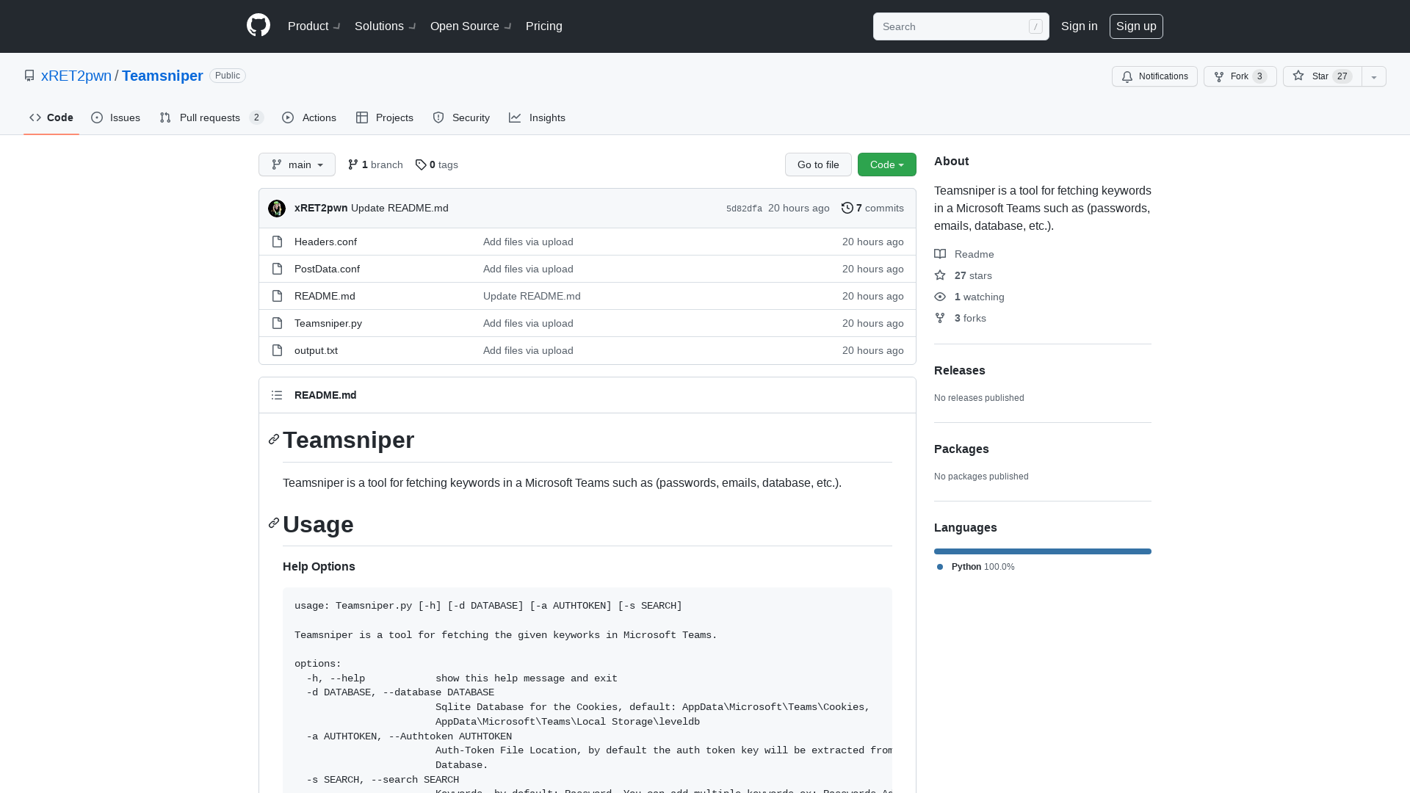Image resolution: width=1410 pixels, height=793 pixels.
Task: Click the Go to file button
Action: pyautogui.click(x=818, y=164)
